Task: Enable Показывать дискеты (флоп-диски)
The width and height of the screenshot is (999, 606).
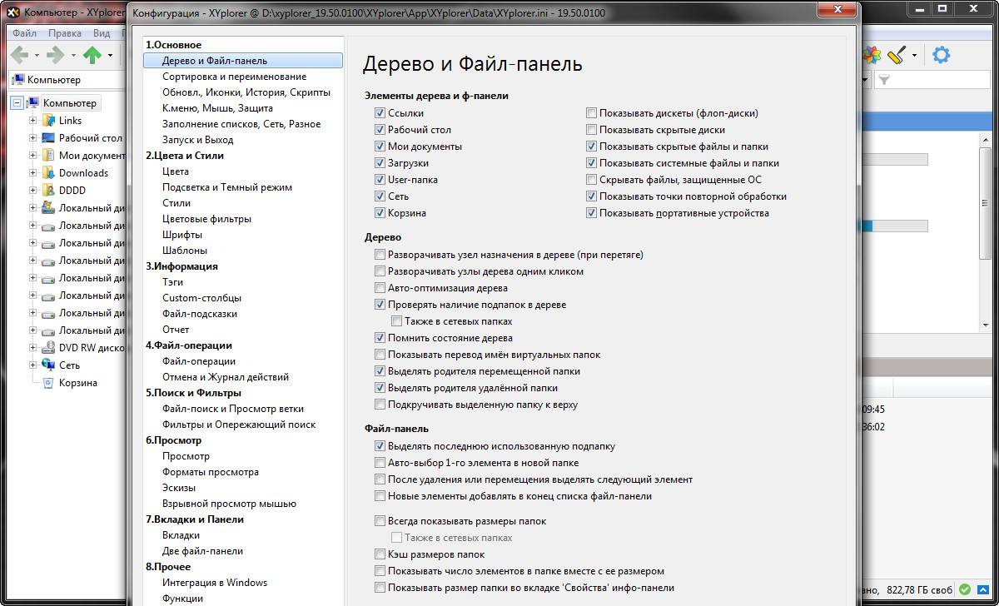Action: point(591,113)
